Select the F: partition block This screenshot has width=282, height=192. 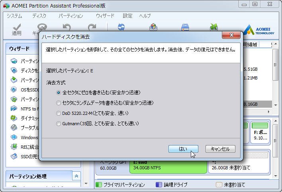(260, 132)
